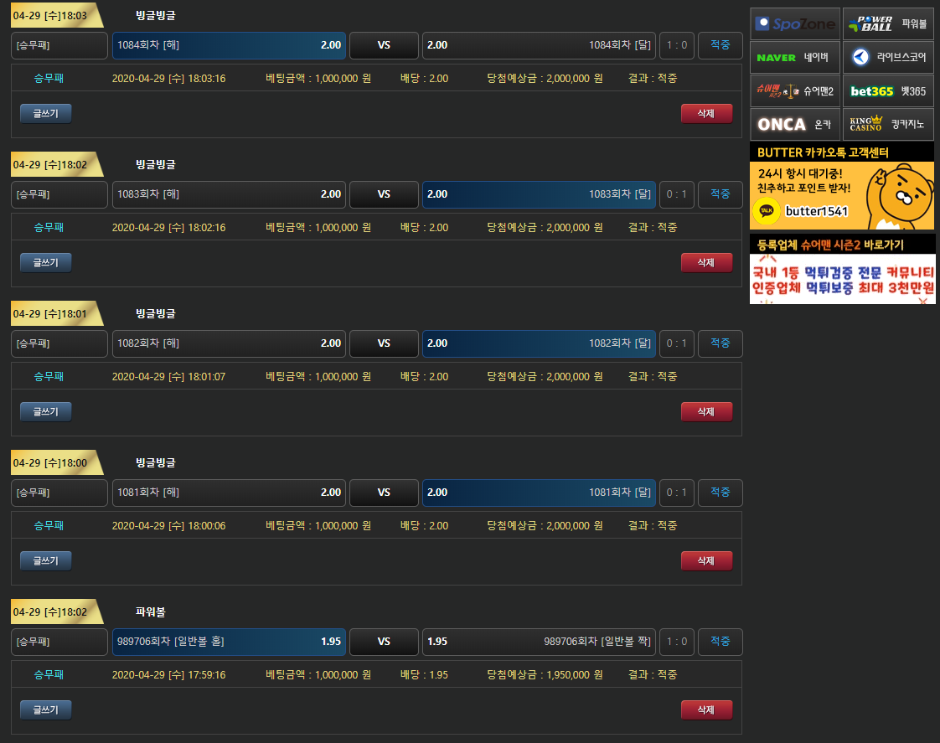Select the 989706회차 [일반볼 홀] option
The width and height of the screenshot is (940, 743).
[229, 642]
